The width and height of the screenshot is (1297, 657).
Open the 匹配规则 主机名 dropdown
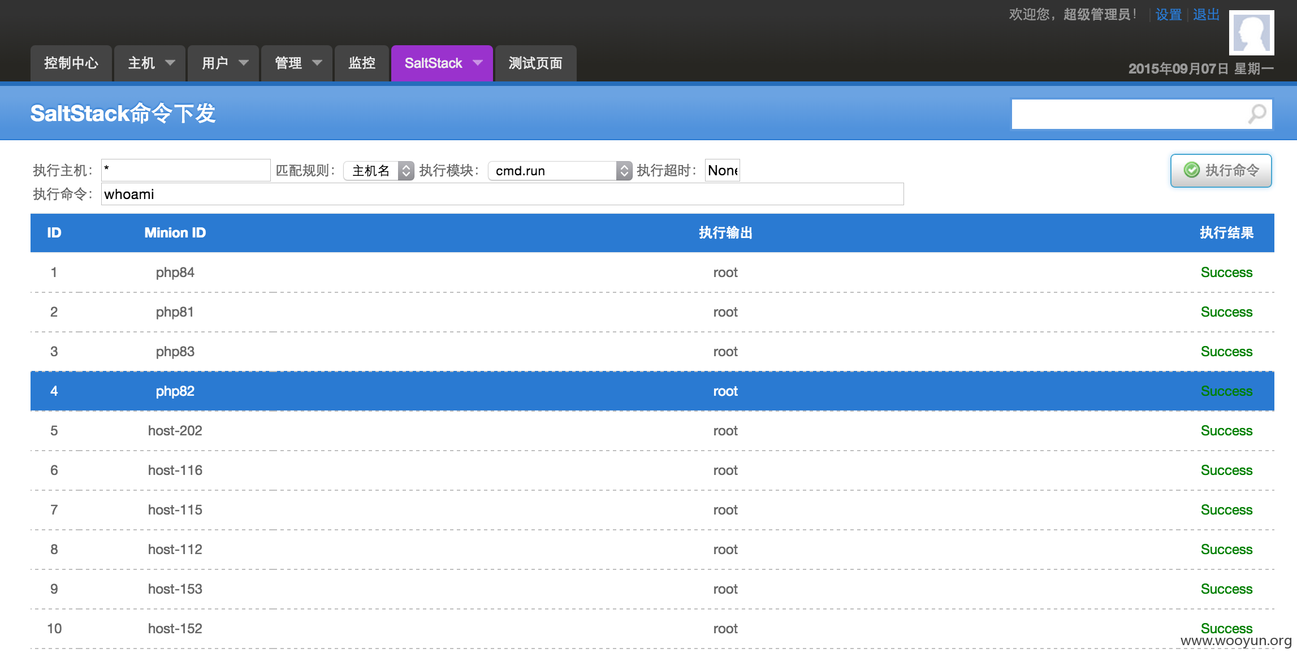point(379,171)
